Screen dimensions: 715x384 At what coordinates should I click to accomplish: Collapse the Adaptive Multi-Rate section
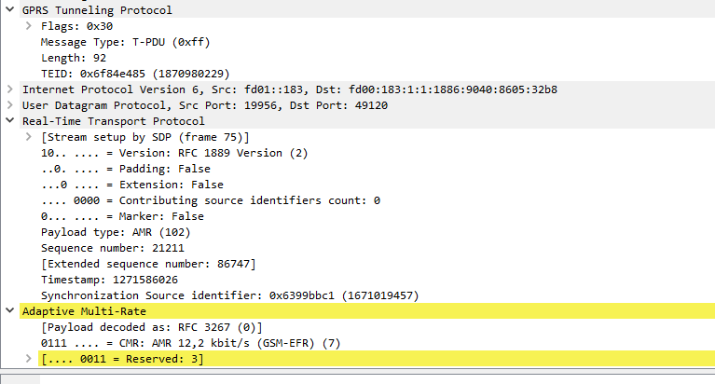point(10,311)
